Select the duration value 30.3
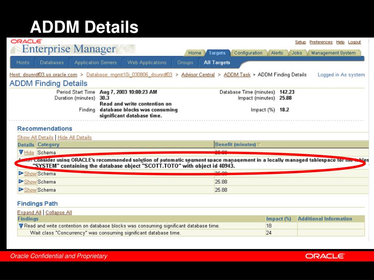 tap(104, 98)
